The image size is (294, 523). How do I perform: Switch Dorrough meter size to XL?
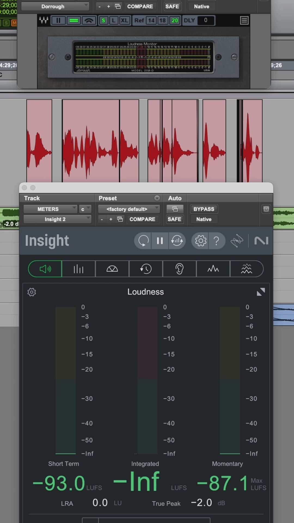click(124, 20)
